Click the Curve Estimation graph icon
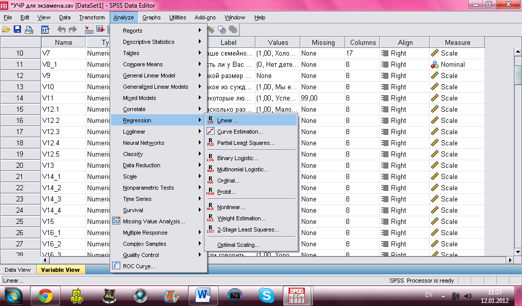Image resolution: width=522 pixels, height=306 pixels. [211, 132]
